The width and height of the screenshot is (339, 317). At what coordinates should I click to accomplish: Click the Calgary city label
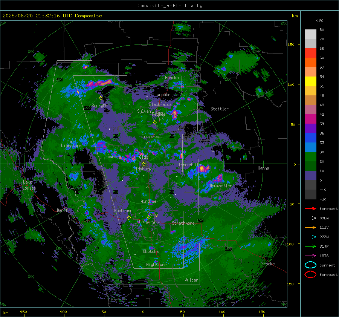pos(147,222)
